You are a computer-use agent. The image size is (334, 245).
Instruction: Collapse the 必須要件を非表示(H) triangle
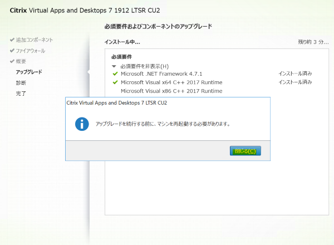tap(114, 66)
